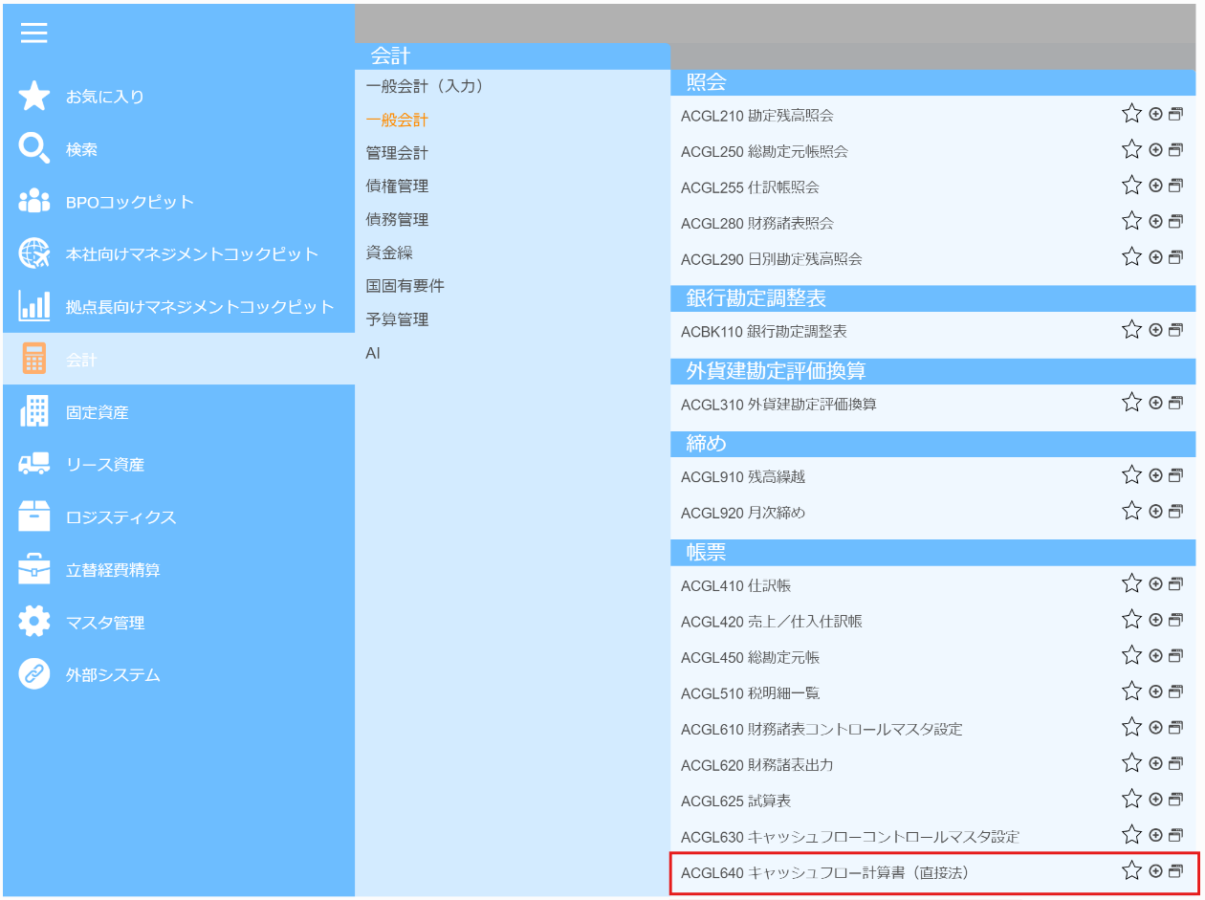1205x900 pixels.
Task: Select 管理会計 submenu
Action: pyautogui.click(x=397, y=153)
